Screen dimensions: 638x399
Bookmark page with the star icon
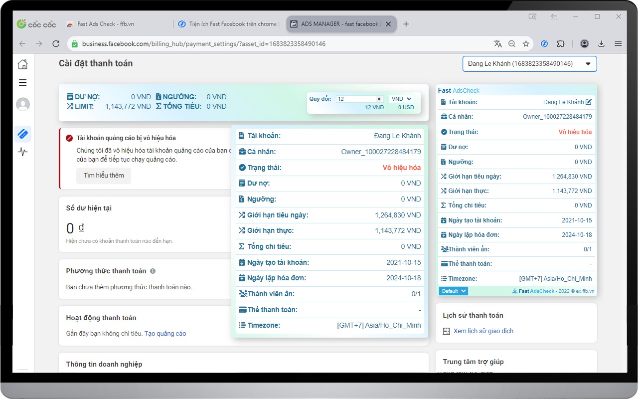point(525,44)
